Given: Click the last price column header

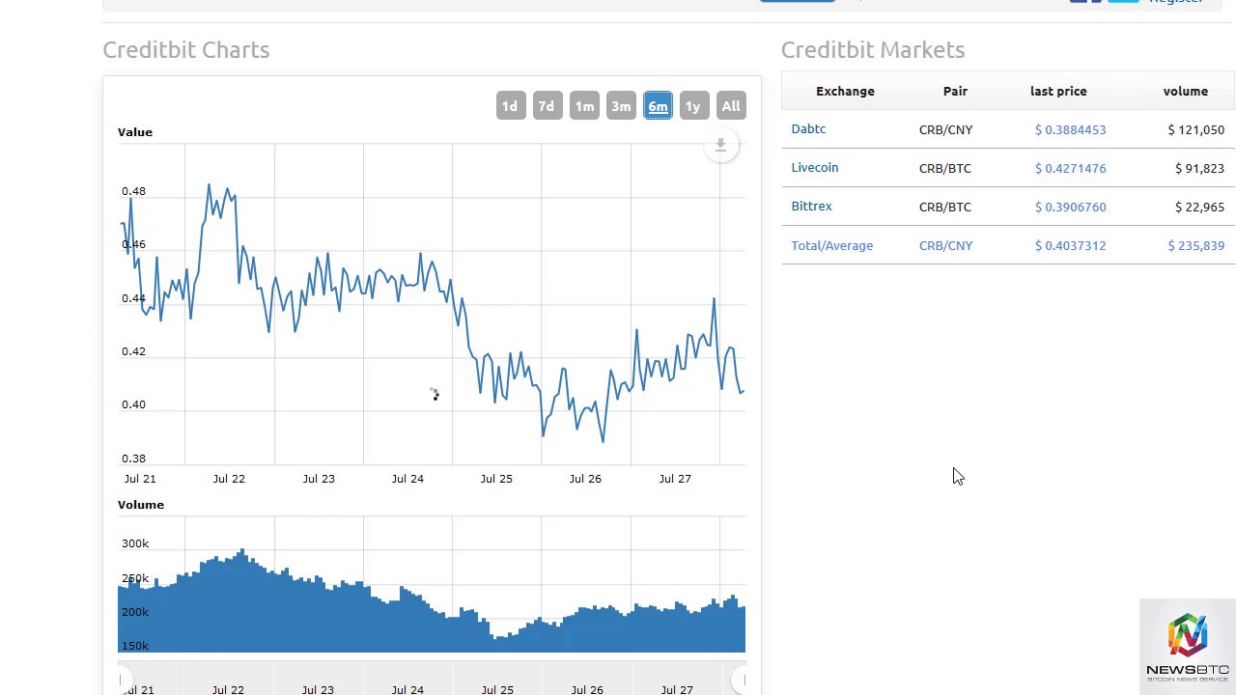Looking at the screenshot, I should (x=1058, y=91).
